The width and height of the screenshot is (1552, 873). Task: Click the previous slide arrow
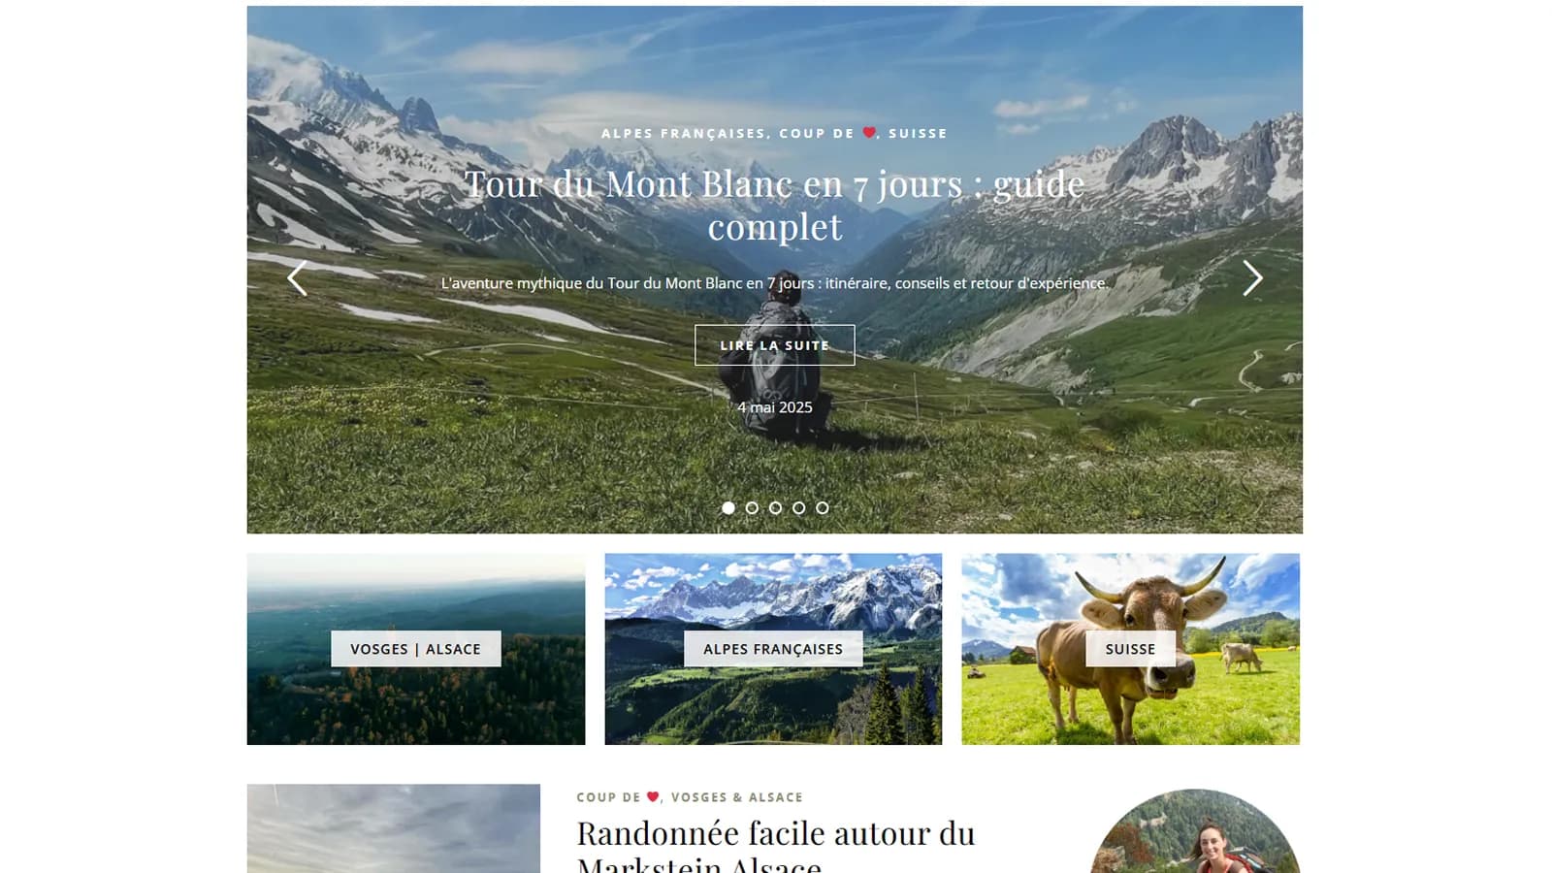[297, 278]
